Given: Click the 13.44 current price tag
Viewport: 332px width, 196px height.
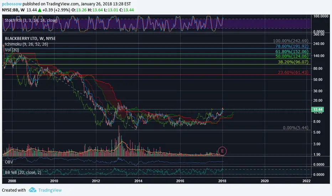Looking at the screenshot, I should click(318, 109).
